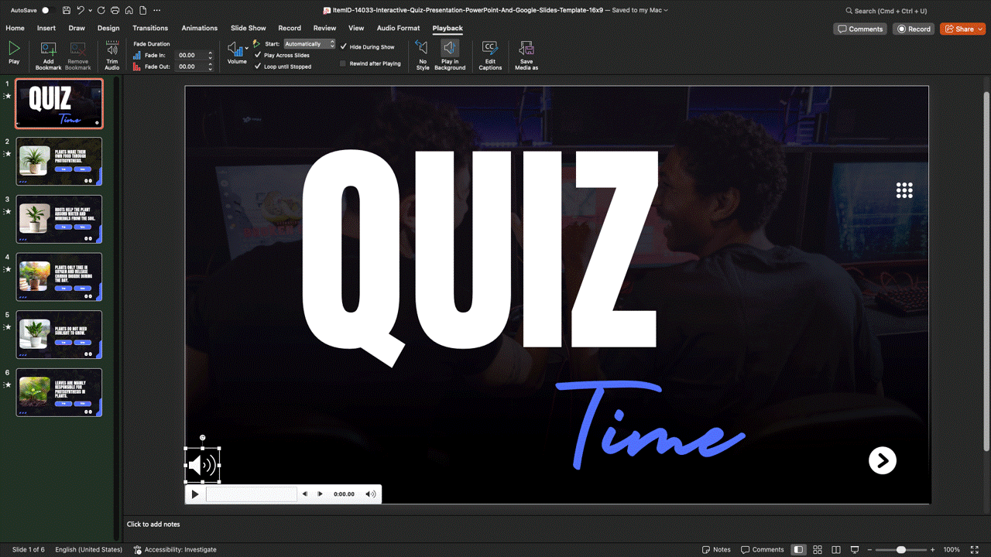Start slide show from status bar icon
Image resolution: width=991 pixels, height=557 pixels.
(856, 550)
